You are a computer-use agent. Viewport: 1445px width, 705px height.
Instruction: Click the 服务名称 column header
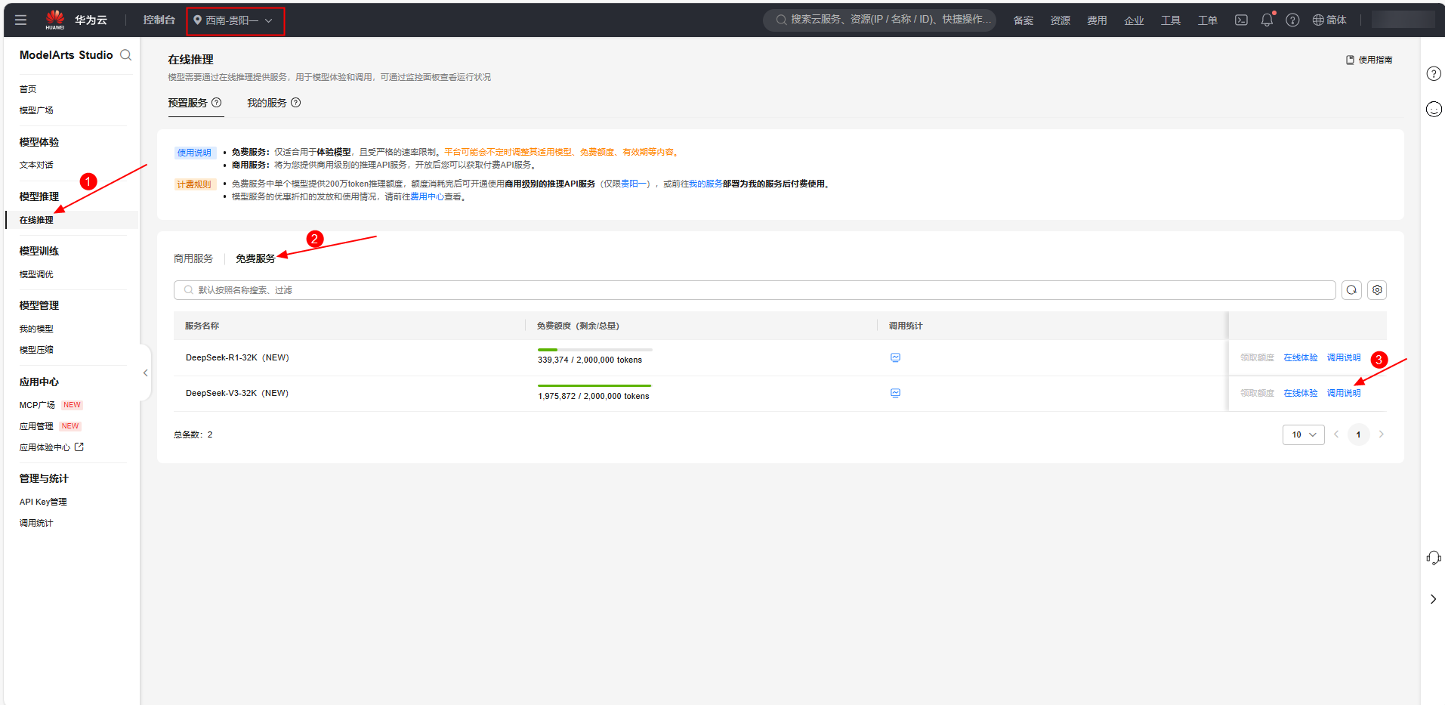click(x=202, y=326)
